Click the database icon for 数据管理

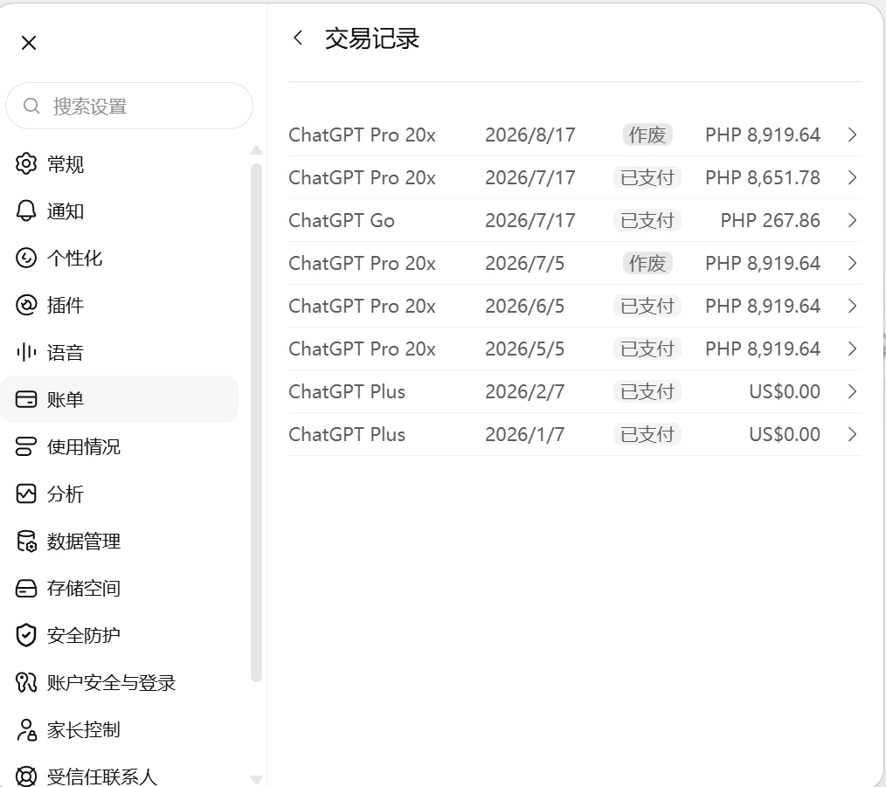pos(26,541)
